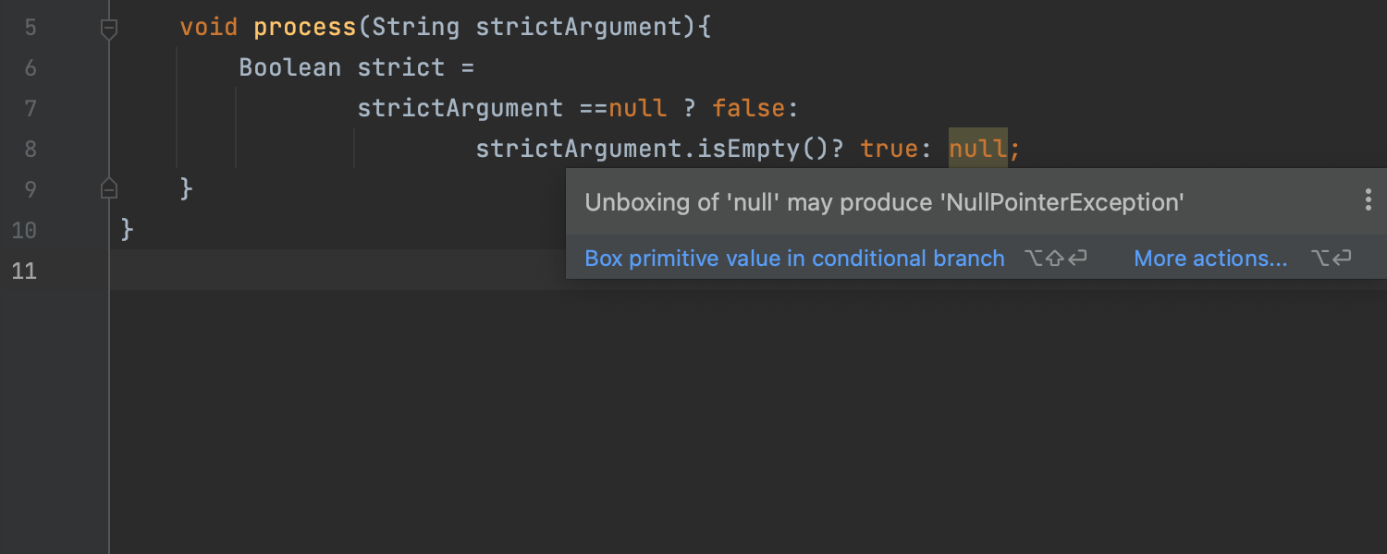Click the 'strict' variable name on line 6

400,67
